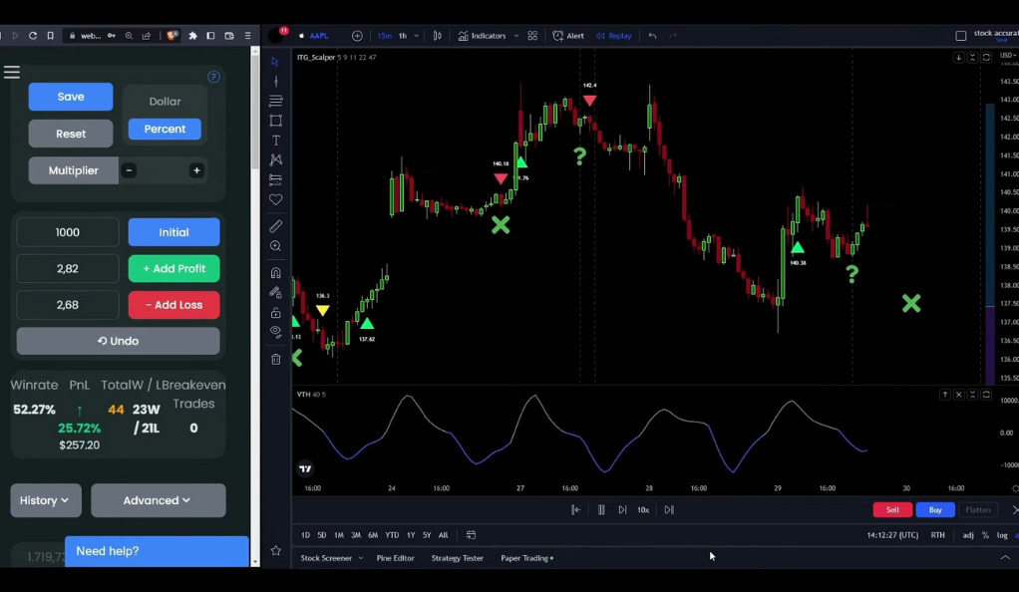Toggle magnet snapping mode
Viewport: 1019px width, 592px height.
(x=275, y=273)
